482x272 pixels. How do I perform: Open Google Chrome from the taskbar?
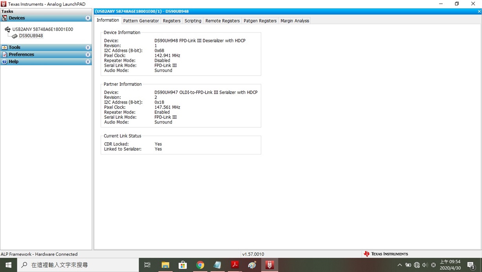pyautogui.click(x=200, y=265)
